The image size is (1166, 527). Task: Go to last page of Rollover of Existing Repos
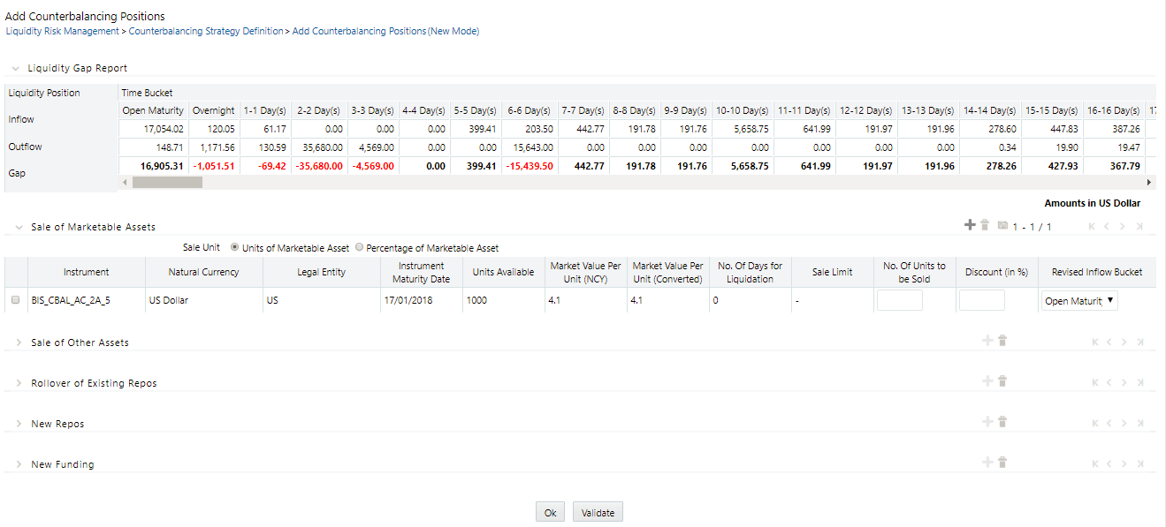click(x=1139, y=383)
